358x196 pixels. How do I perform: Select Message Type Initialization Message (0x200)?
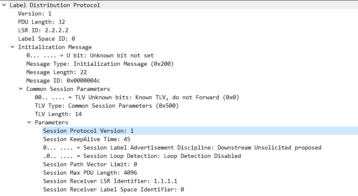pyautogui.click(x=100, y=64)
